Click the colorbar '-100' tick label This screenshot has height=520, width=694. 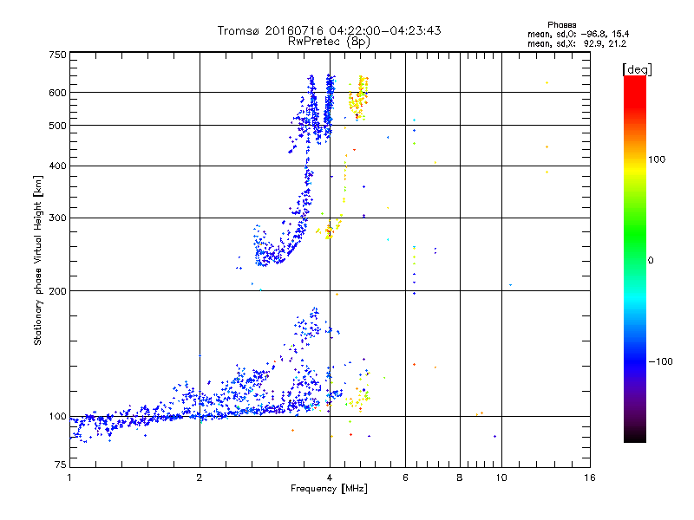[660, 361]
